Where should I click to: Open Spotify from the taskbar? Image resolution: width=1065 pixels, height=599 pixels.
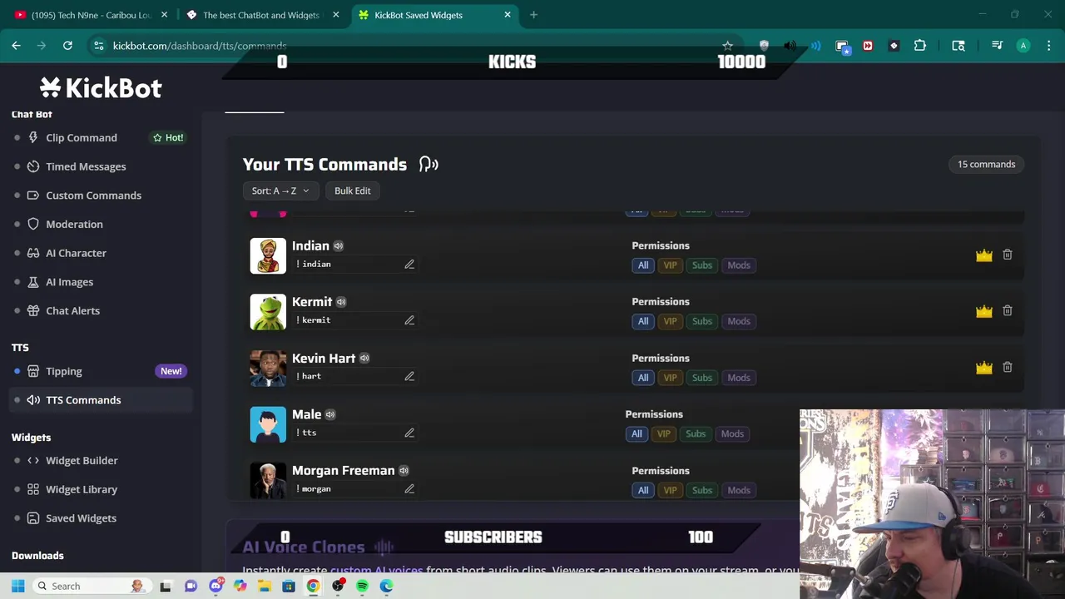tap(362, 587)
